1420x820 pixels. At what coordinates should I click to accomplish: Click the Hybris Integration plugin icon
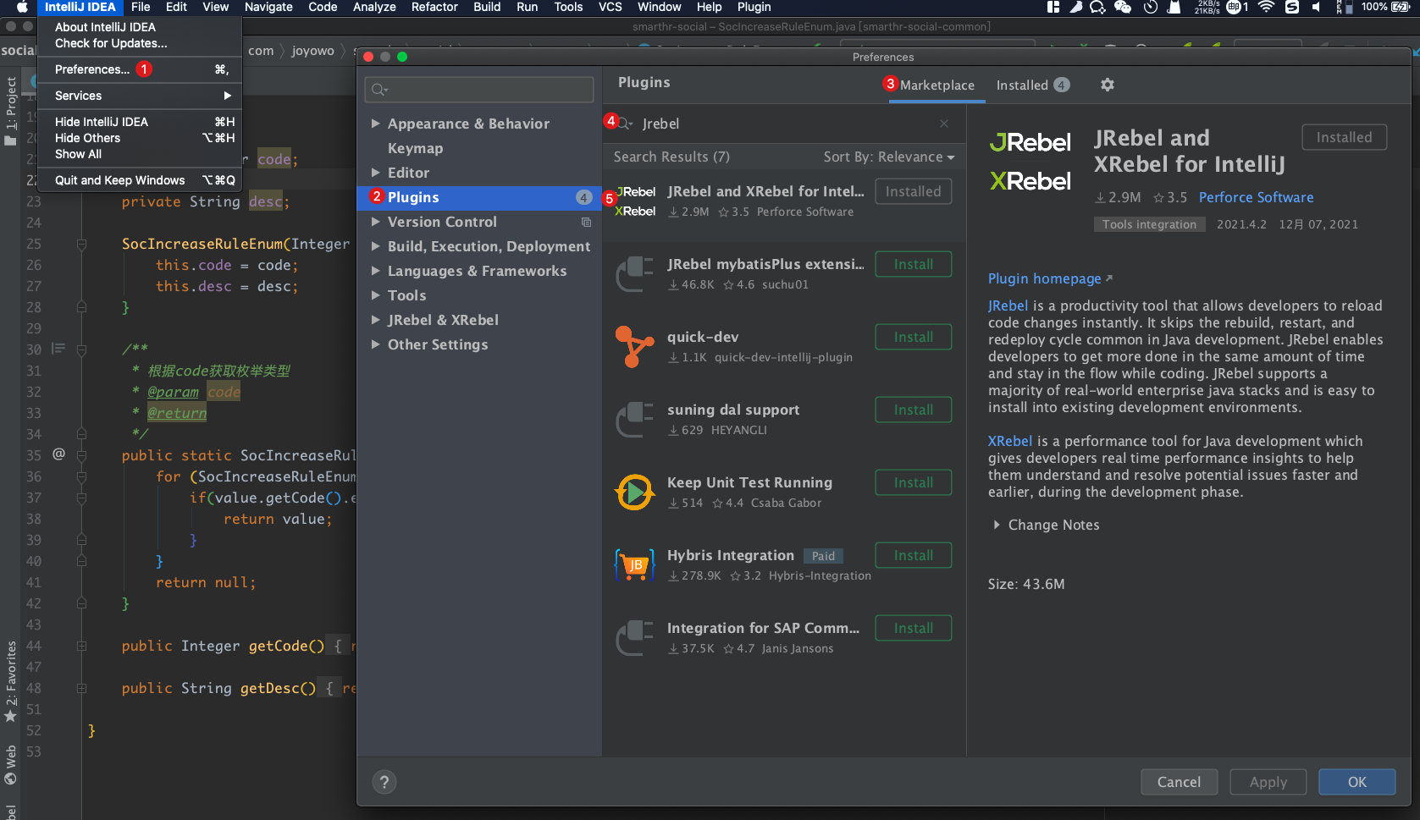click(x=635, y=565)
